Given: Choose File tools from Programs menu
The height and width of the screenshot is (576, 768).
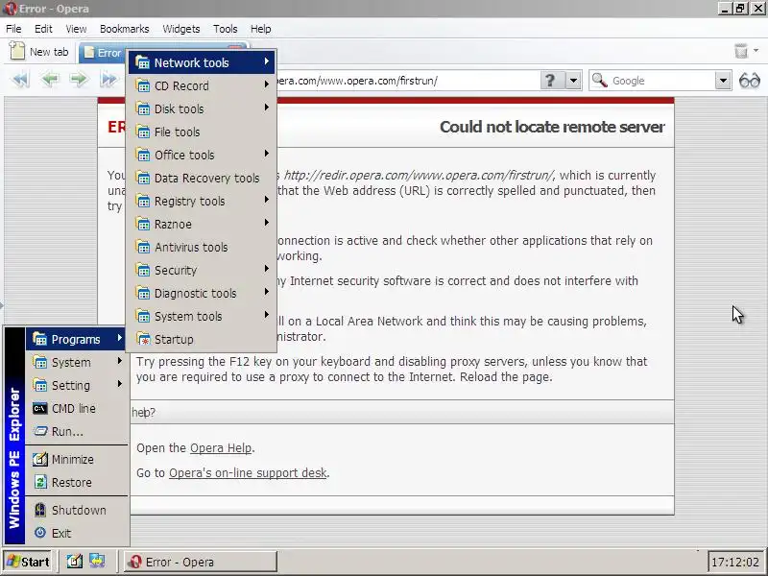Looking at the screenshot, I should pyautogui.click(x=202, y=132).
